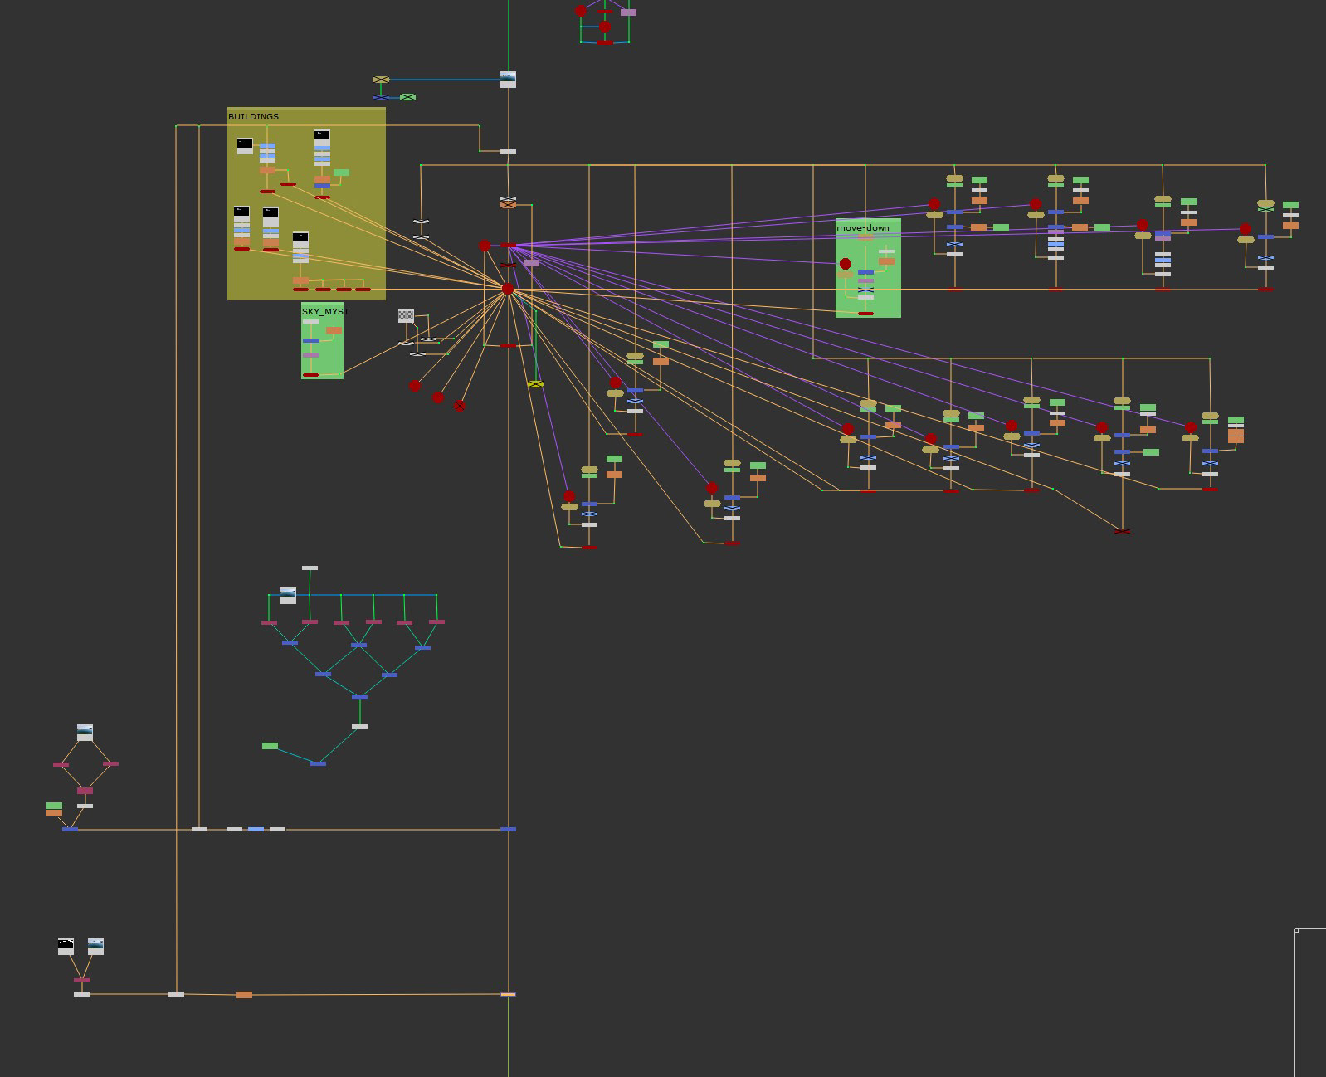1326x1077 pixels.
Task: Select the green node inside BUILDINGS backdrop
Action: click(x=341, y=173)
